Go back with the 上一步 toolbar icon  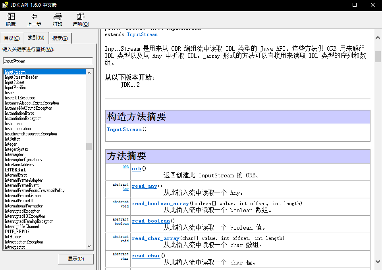tap(34, 19)
